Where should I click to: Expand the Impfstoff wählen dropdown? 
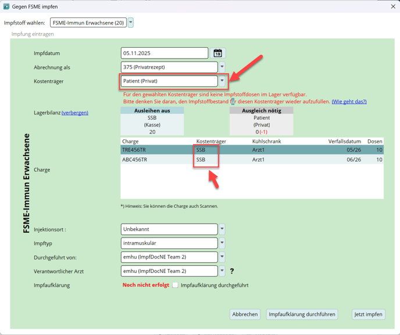click(x=131, y=23)
